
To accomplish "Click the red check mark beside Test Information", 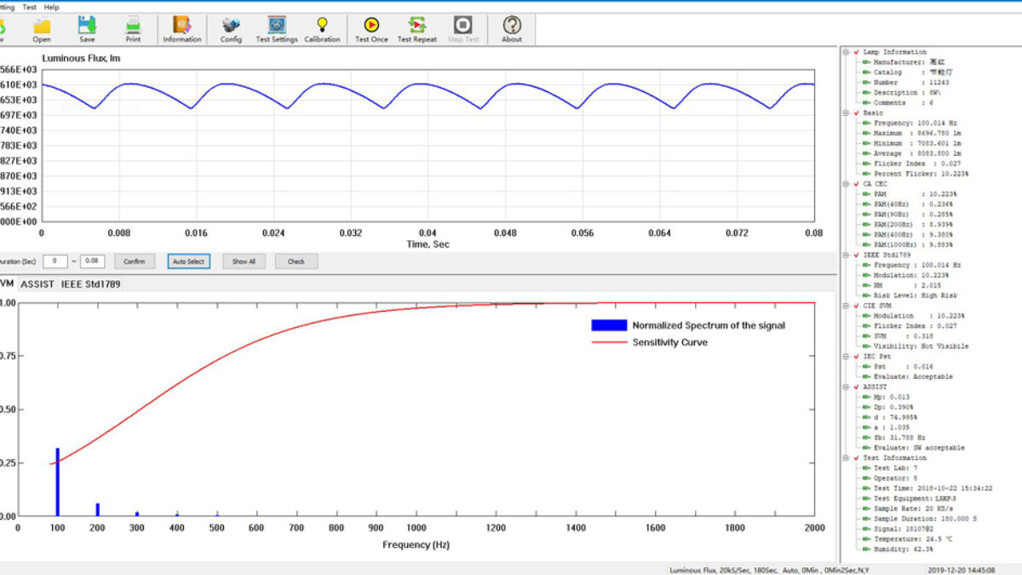I will pos(856,458).
